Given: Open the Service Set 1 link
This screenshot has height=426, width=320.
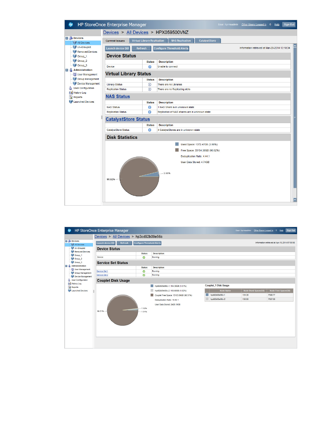Looking at the screenshot, I should coord(102,271).
